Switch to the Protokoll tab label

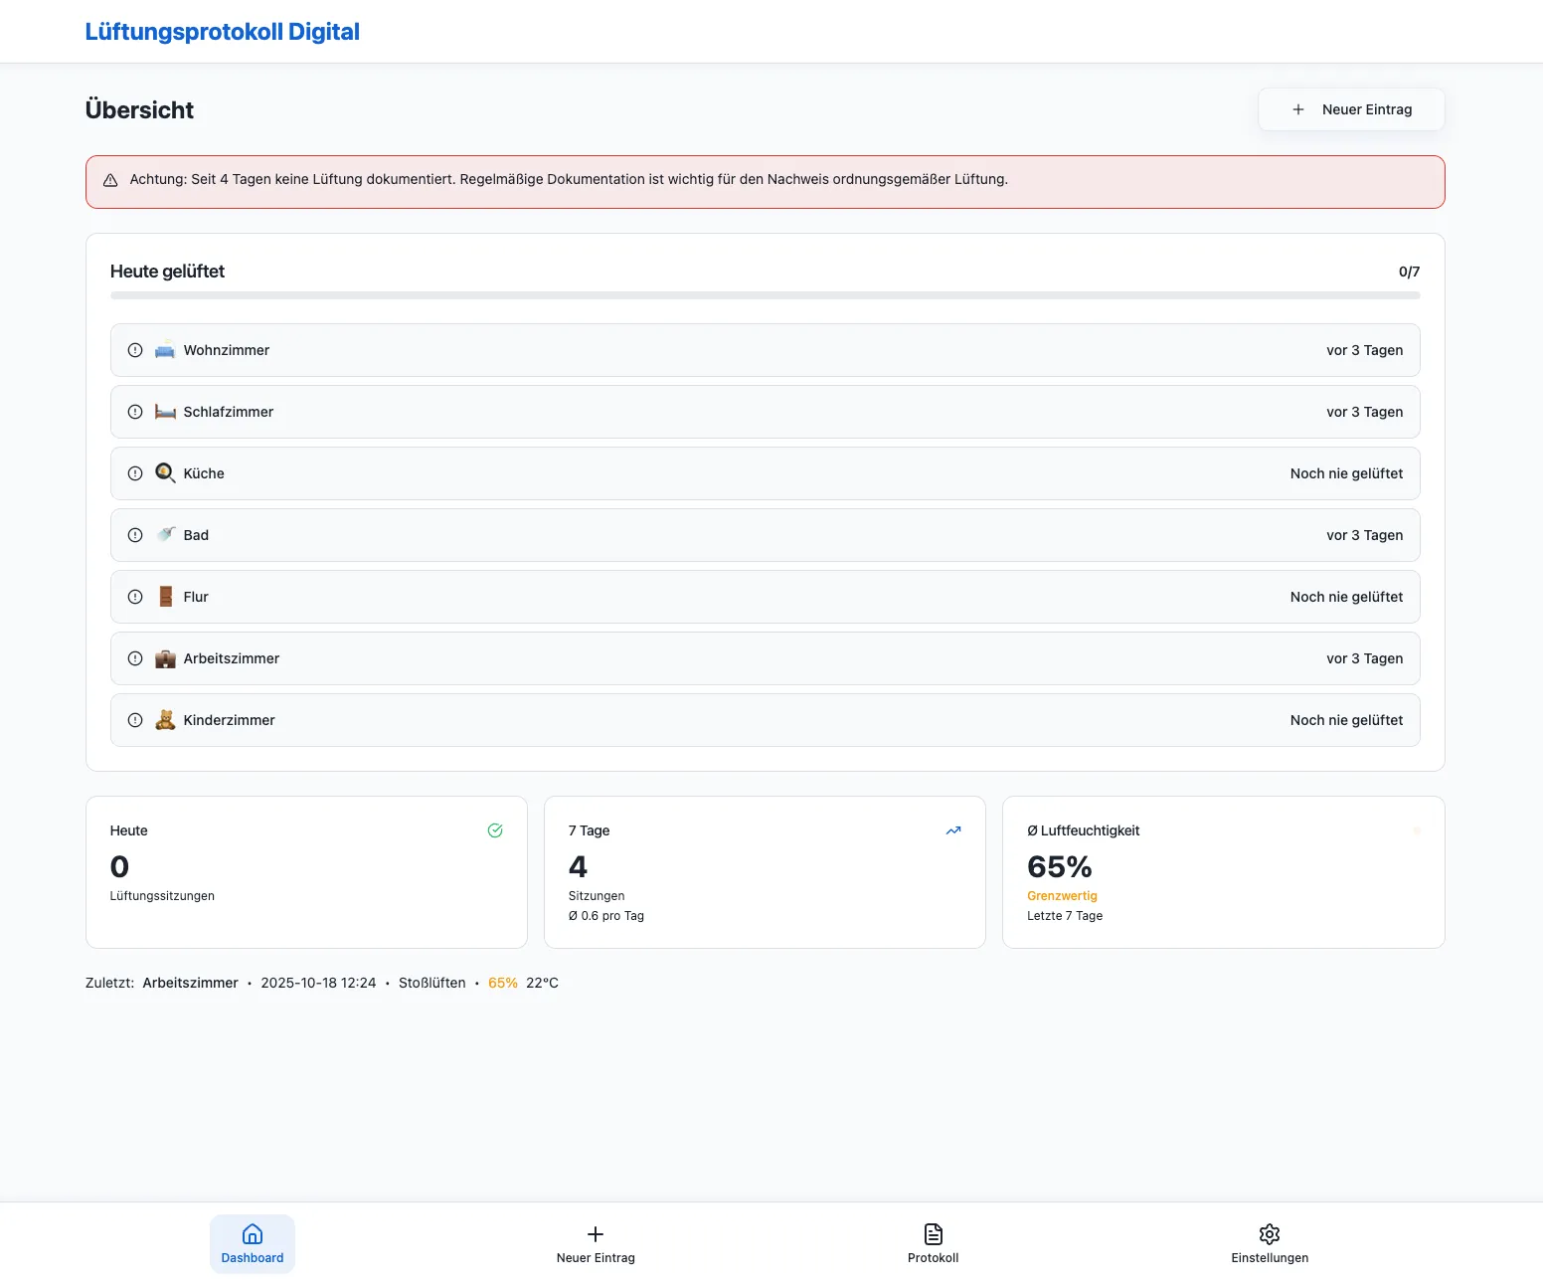pos(933,1258)
